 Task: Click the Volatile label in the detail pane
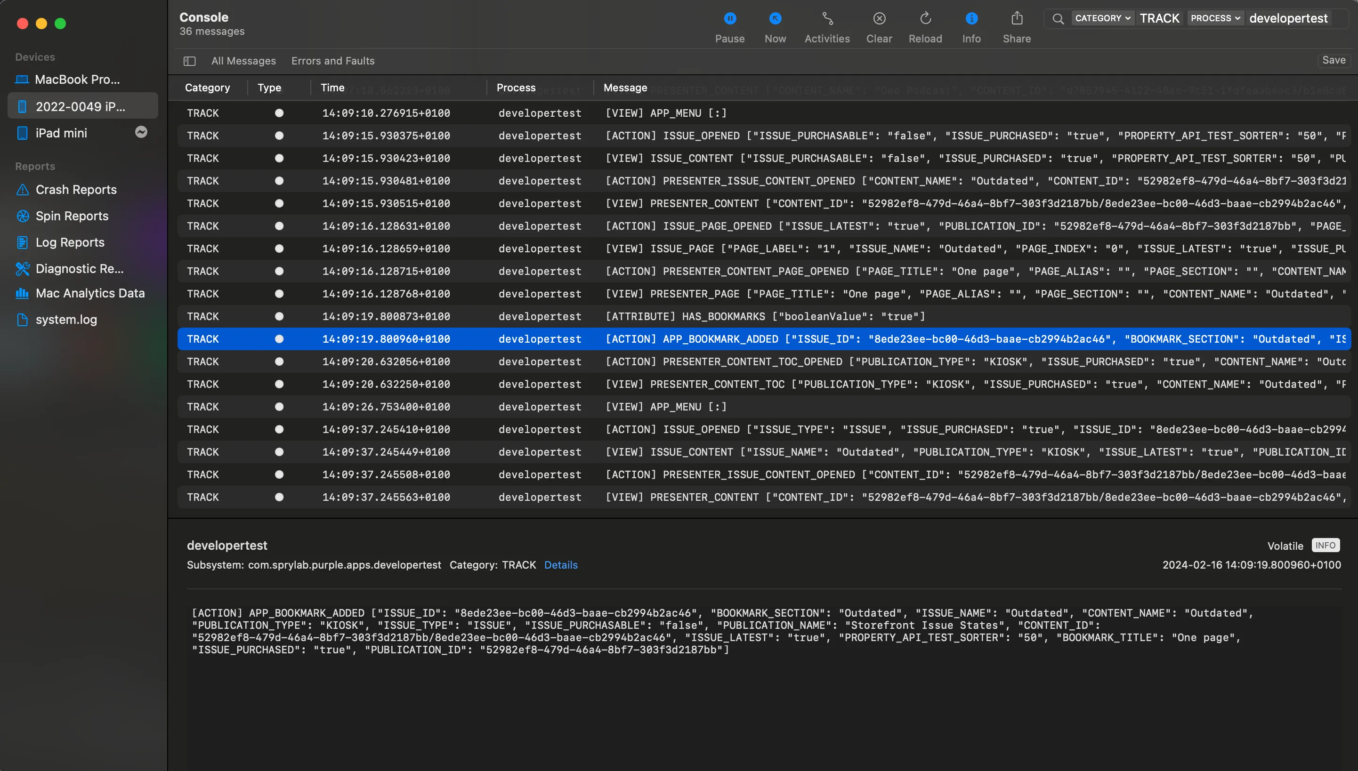[x=1285, y=546]
